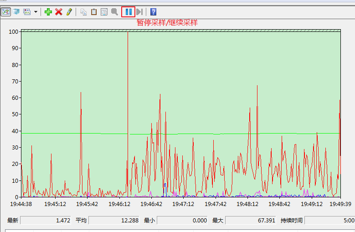This screenshot has width=355, height=232.
Task: Toggle the highlight pen tool
Action: 69,12
